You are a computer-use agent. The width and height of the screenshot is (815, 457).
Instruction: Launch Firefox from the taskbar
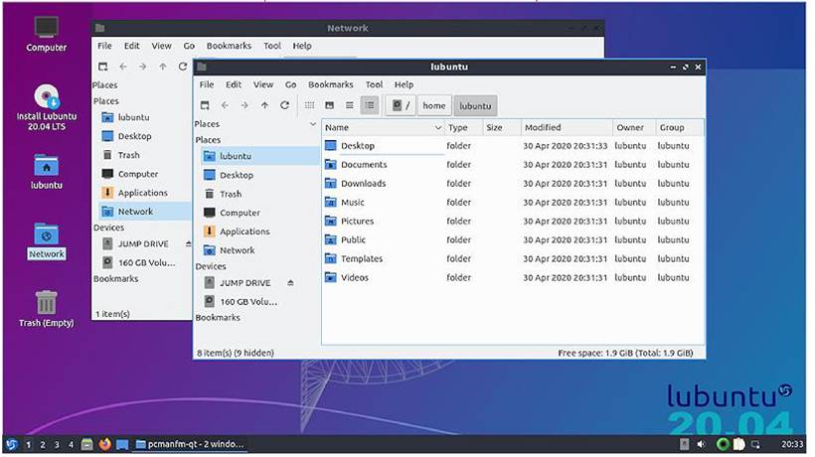click(105, 444)
